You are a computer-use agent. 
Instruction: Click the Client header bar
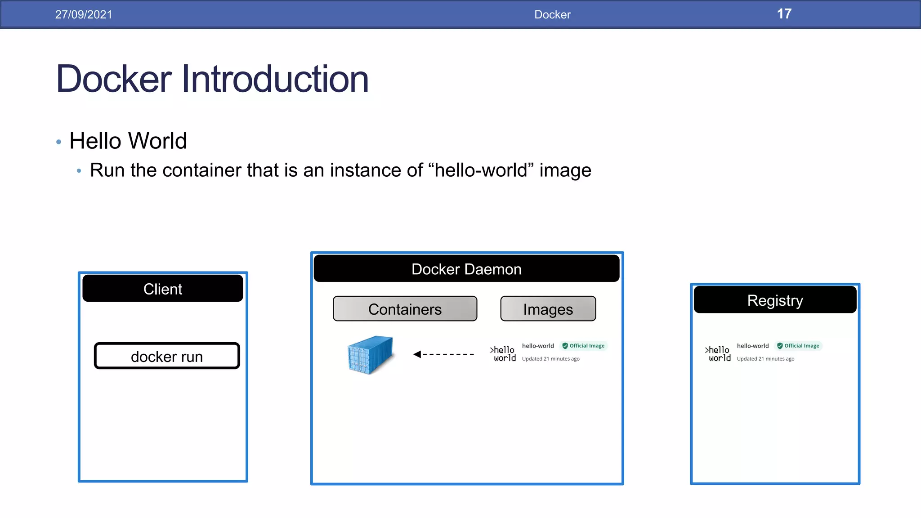point(163,289)
